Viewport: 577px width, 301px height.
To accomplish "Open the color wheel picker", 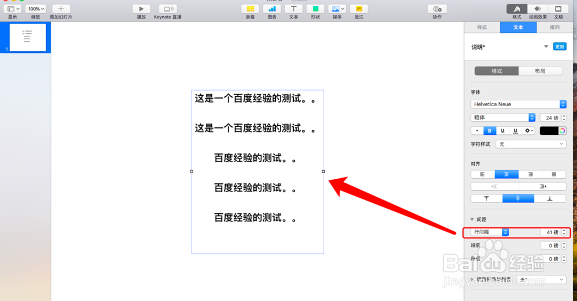I will [x=562, y=131].
